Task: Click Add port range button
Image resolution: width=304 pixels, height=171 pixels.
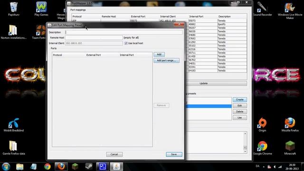Action: tap(167, 60)
